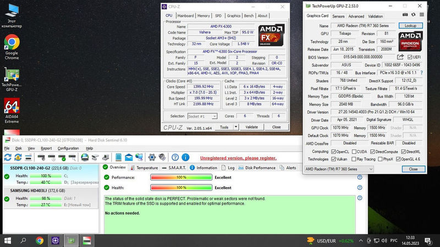Click the dropdown arrow next to CPU-Z Tools
440x247 pixels.
pyautogui.click(x=236, y=127)
